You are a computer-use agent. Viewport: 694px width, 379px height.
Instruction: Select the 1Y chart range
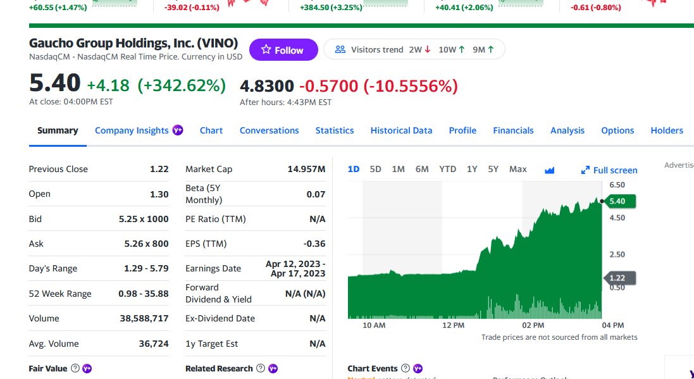click(472, 169)
